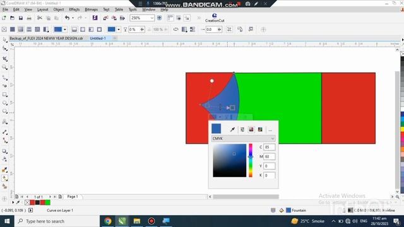
Task: Click the Import icon in toolbar
Action: click(105, 18)
